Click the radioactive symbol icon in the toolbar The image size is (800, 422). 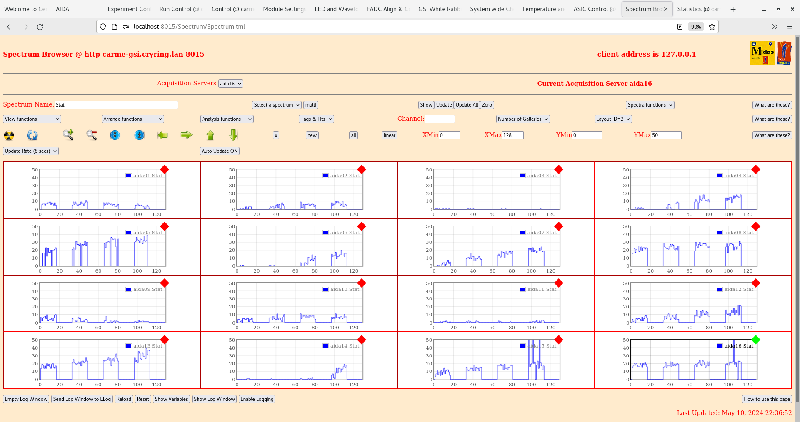(x=8, y=135)
